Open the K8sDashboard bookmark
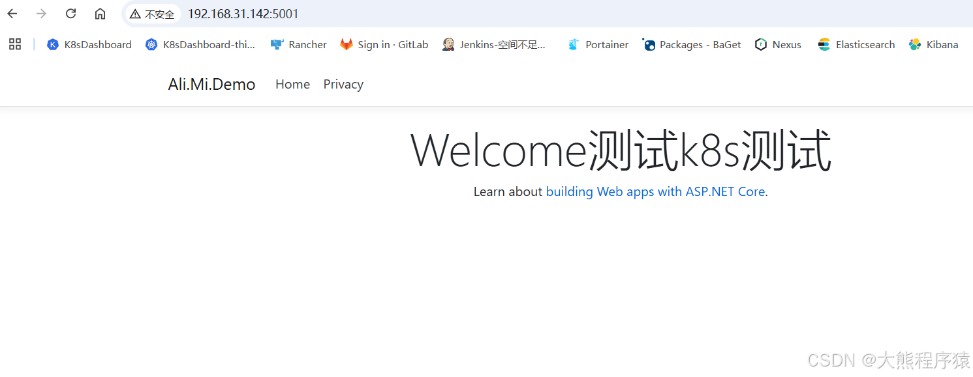This screenshot has width=973, height=377. click(89, 44)
